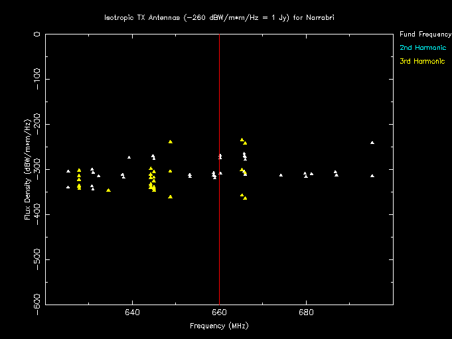
Task: Click the plot title mentioning Narrabri
Action: tap(219, 18)
